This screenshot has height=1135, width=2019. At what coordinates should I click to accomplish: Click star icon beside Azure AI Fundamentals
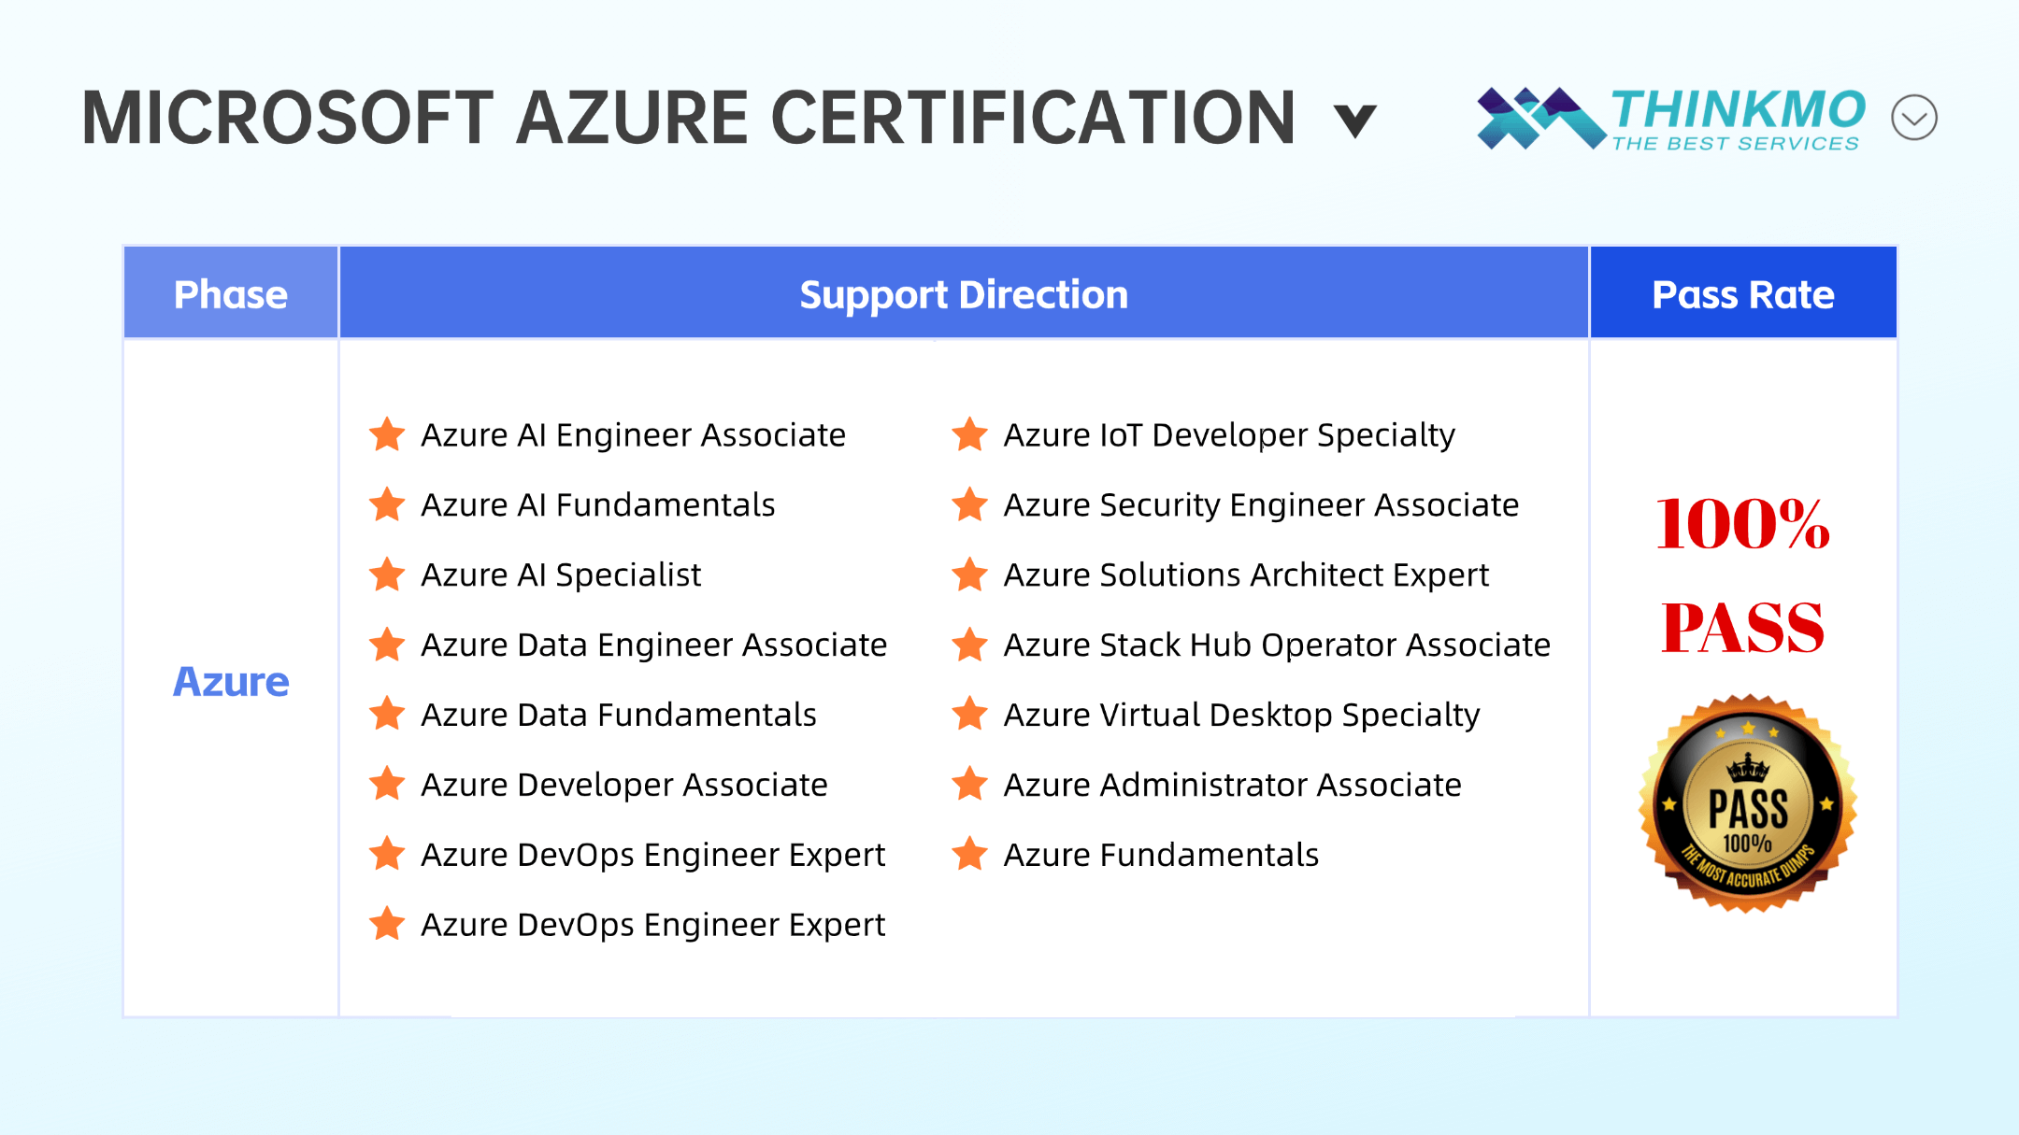tap(387, 504)
